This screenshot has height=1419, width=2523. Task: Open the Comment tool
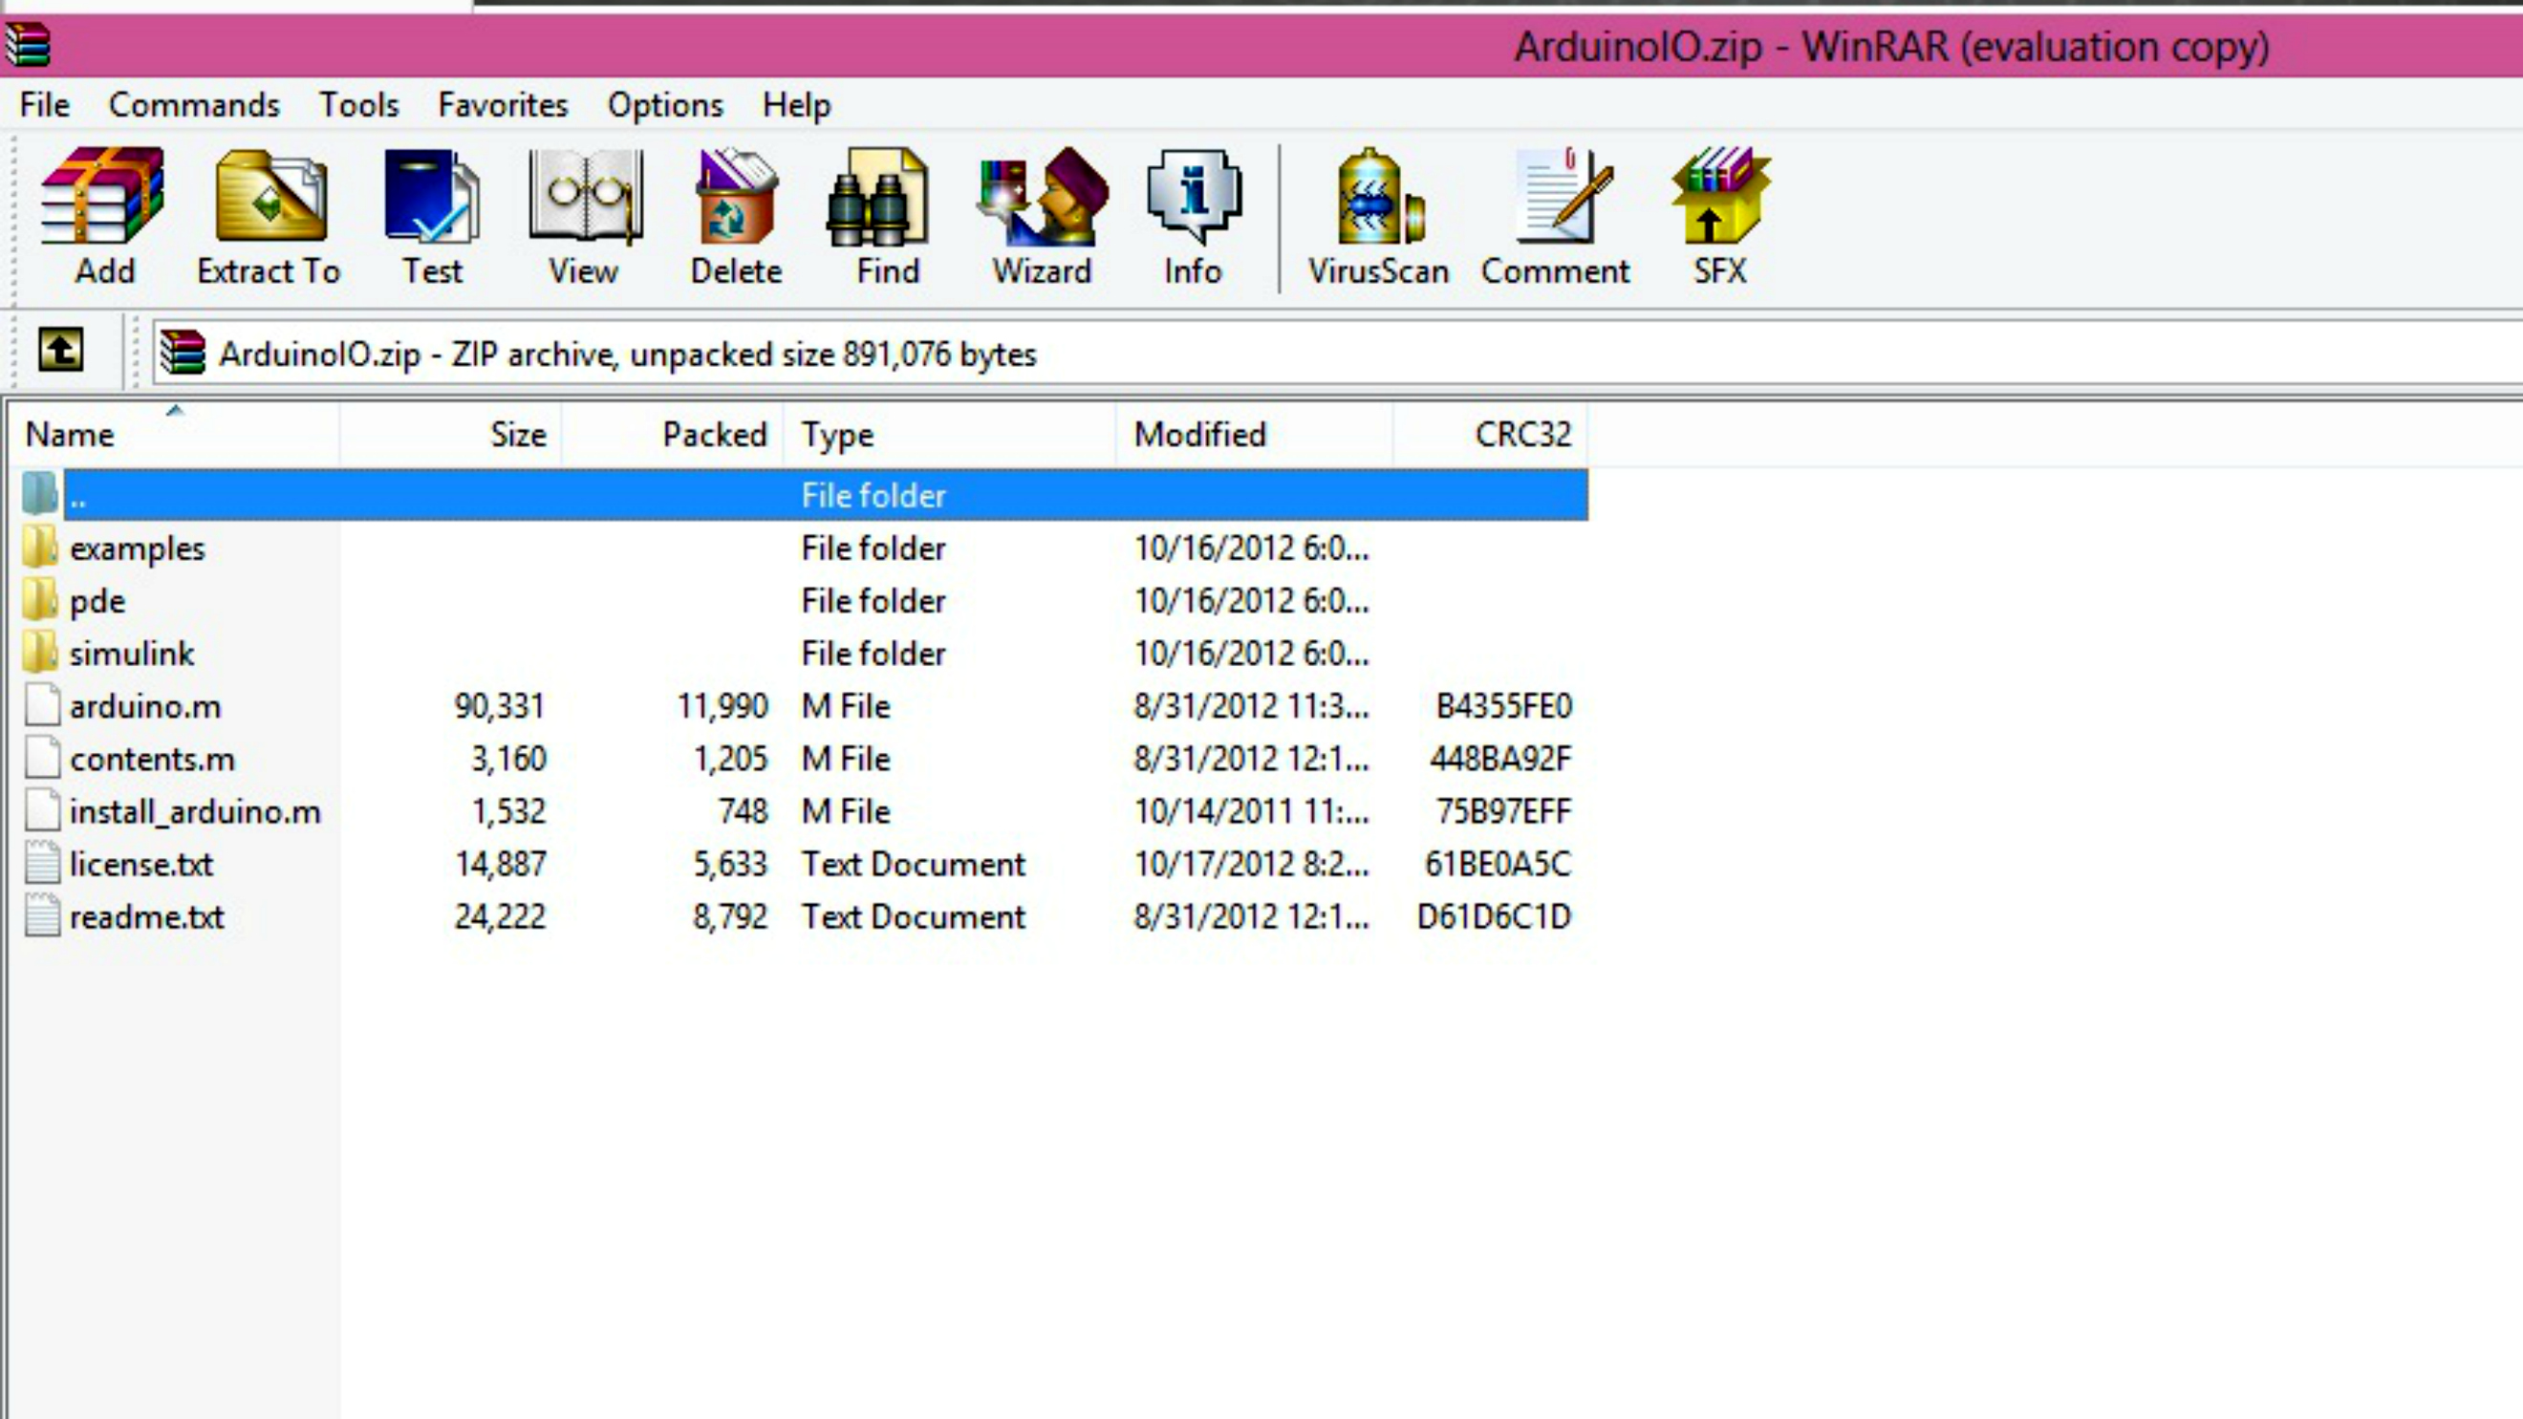tap(1563, 196)
